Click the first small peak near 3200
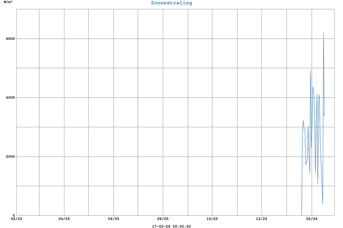The image size is (343, 228). click(x=303, y=120)
